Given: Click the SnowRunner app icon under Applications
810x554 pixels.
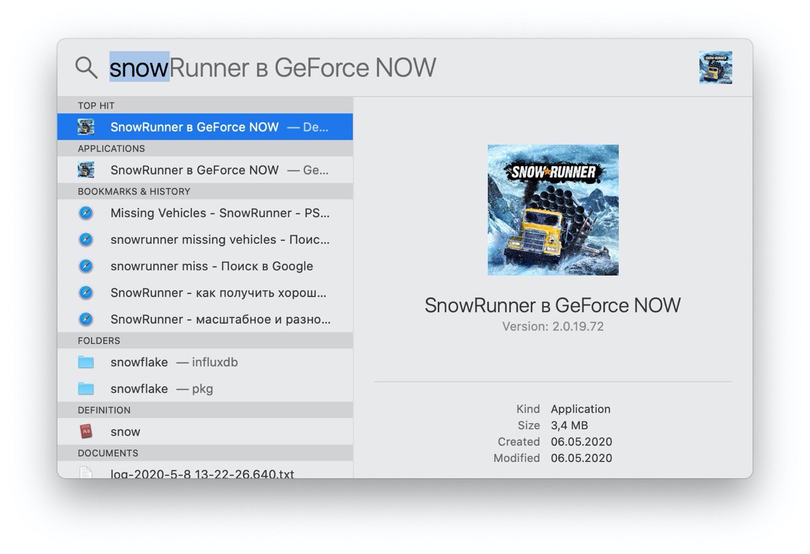Looking at the screenshot, I should point(86,170).
